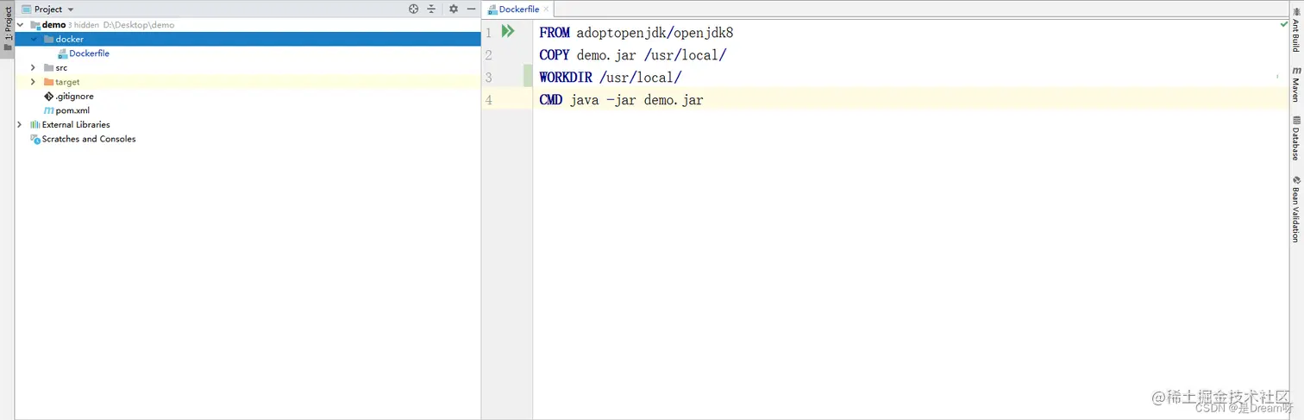
Task: Click the Dockerfile file icon in tree
Action: pos(62,53)
